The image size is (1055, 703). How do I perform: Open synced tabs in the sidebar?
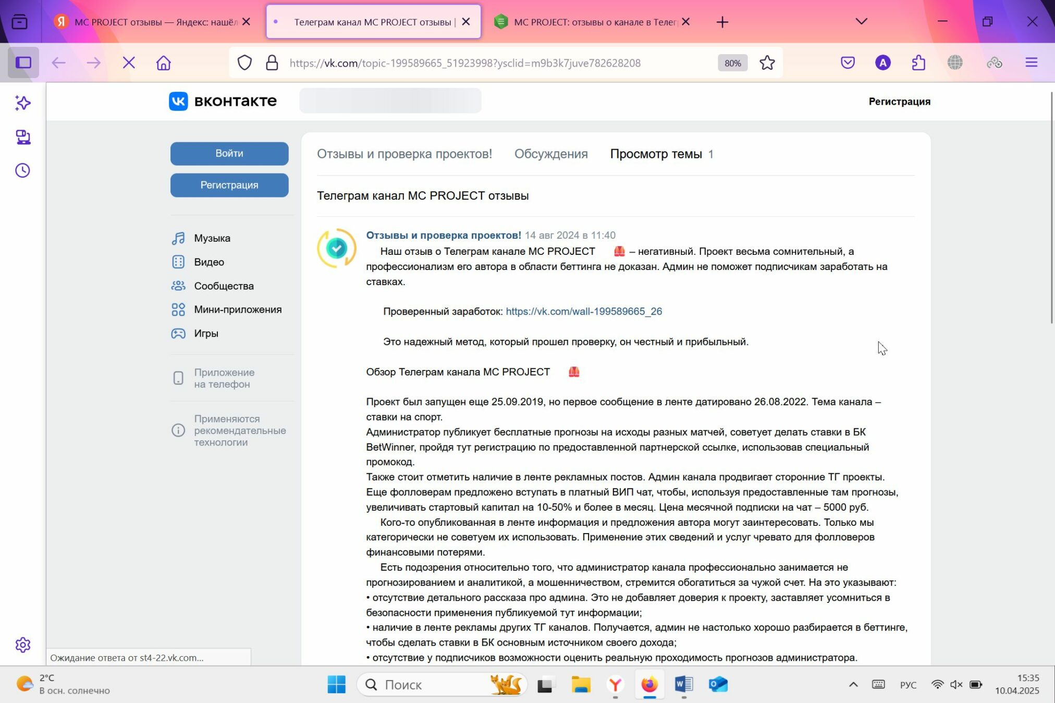[x=23, y=137]
